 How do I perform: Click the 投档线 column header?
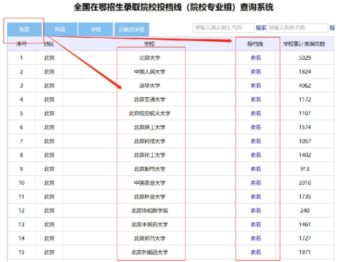(x=255, y=44)
